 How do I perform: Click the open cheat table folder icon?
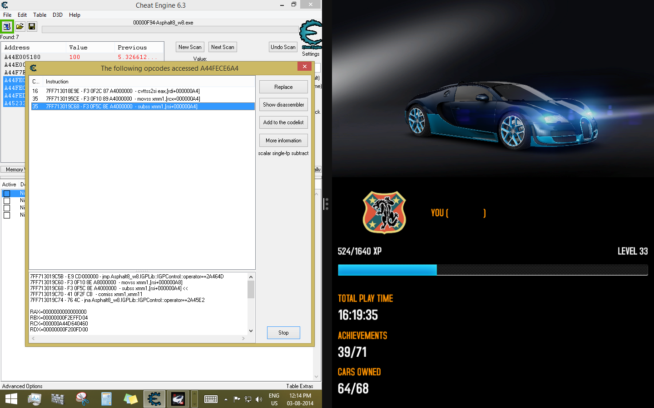point(20,26)
